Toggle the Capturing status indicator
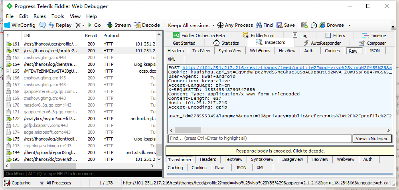 pos(18,183)
